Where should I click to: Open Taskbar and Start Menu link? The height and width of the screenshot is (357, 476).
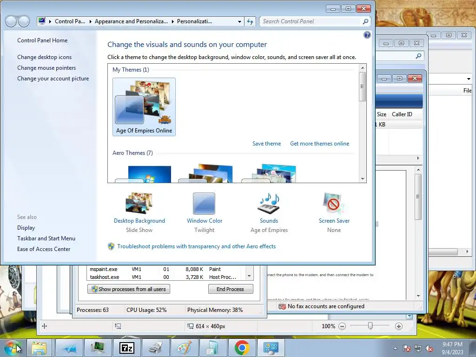coord(46,238)
